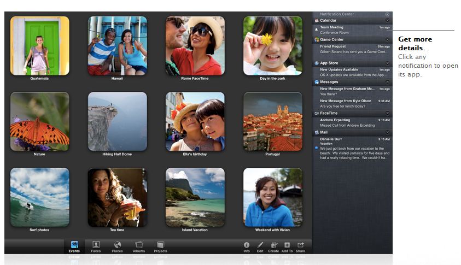Select the Hiking Half Dome event
The width and height of the screenshot is (461, 265).
118,122
